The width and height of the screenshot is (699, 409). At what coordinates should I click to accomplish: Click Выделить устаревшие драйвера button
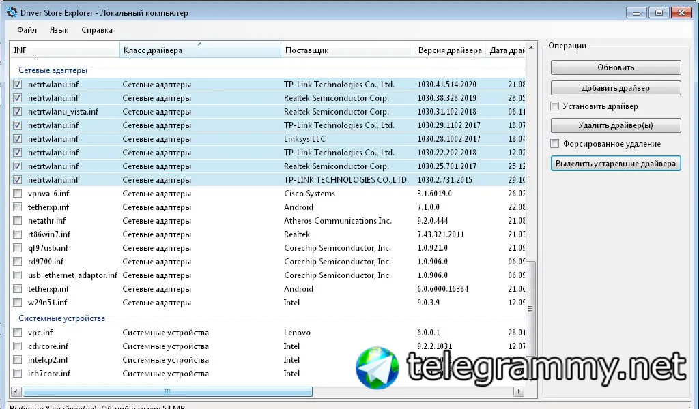616,164
